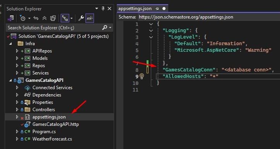This screenshot has height=149, width=280.
Task: Click the Collapse All double-chevron icon
Action: pyautogui.click(x=44, y=18)
